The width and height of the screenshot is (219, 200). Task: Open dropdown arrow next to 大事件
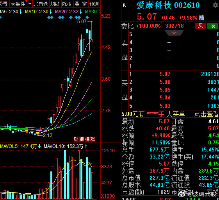click(30, 4)
